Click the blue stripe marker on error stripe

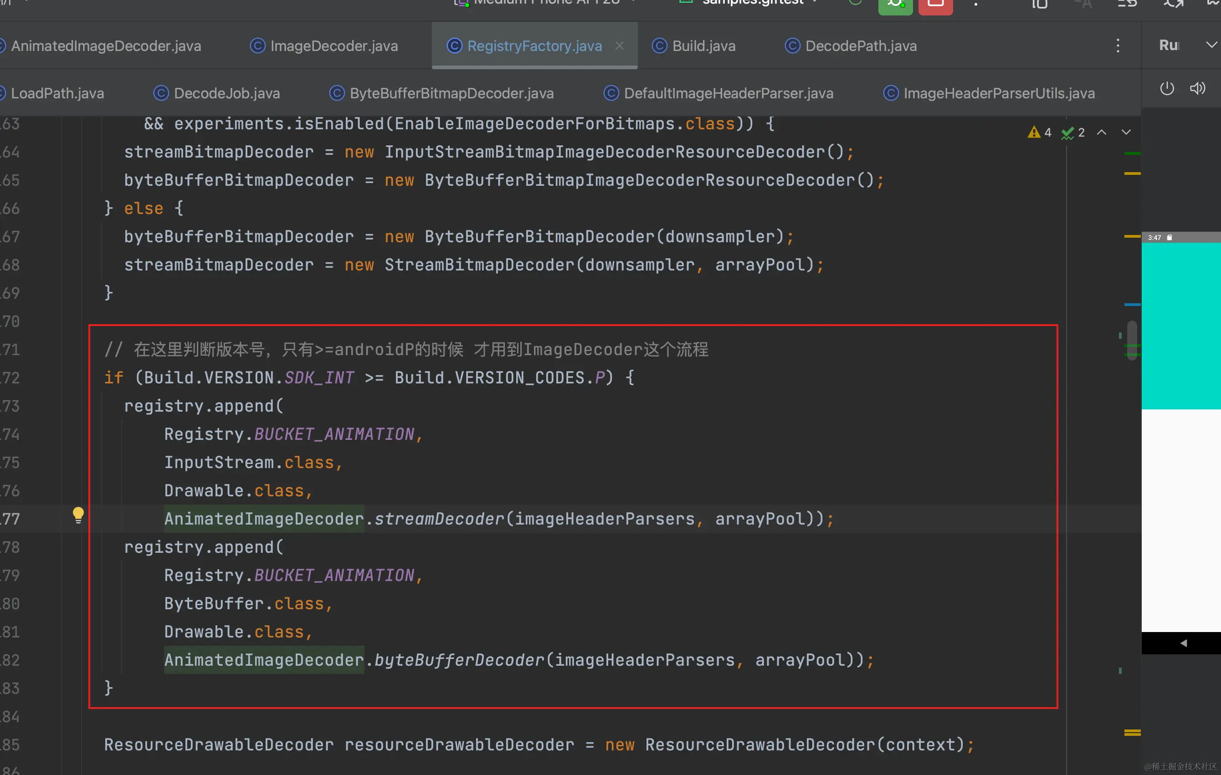[1132, 305]
